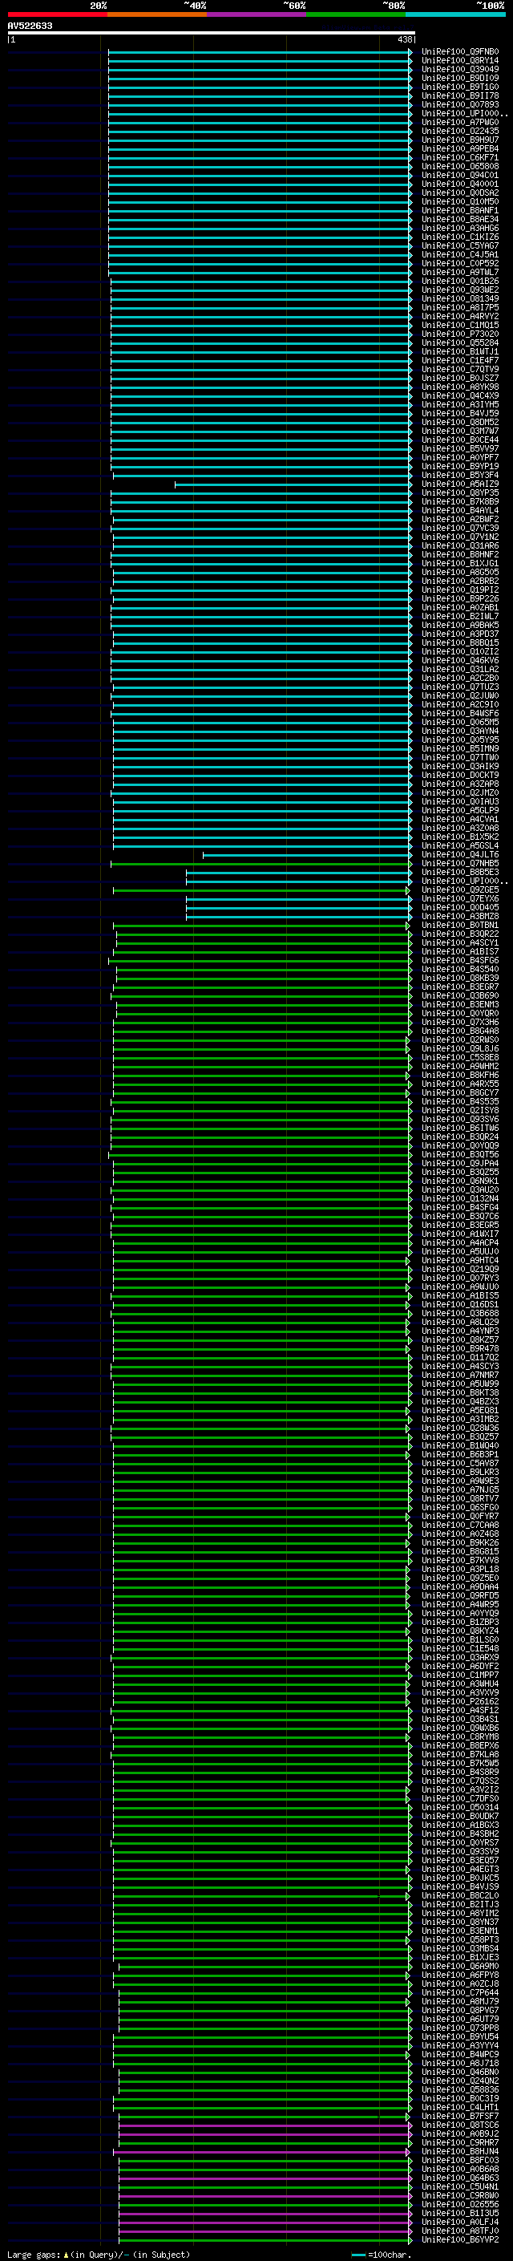Select the UniRef100_Q46BN0 label

[x=459, y=2073]
